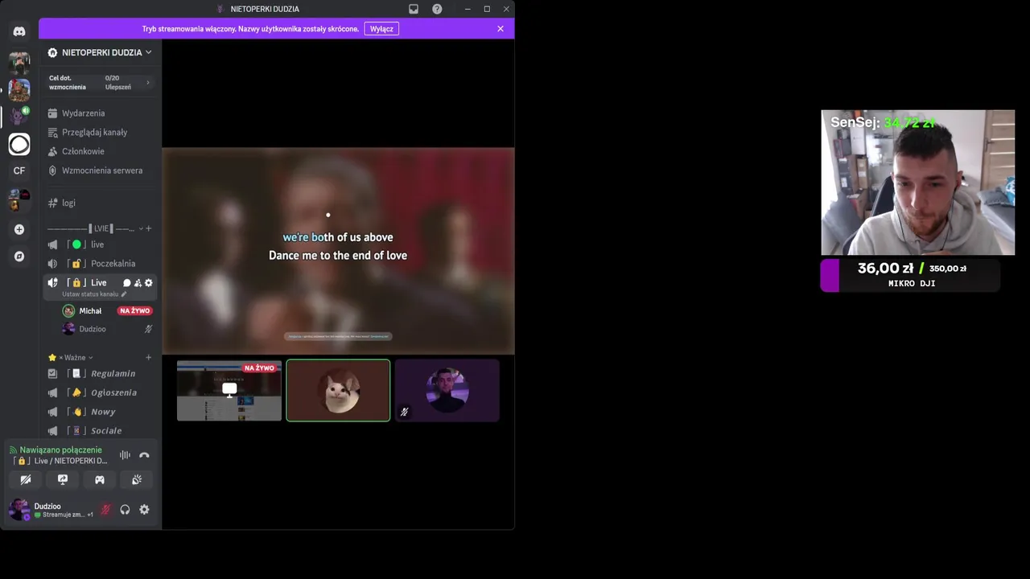The height and width of the screenshot is (579, 1030).
Task: Open the help question mark icon
Action: (x=437, y=9)
